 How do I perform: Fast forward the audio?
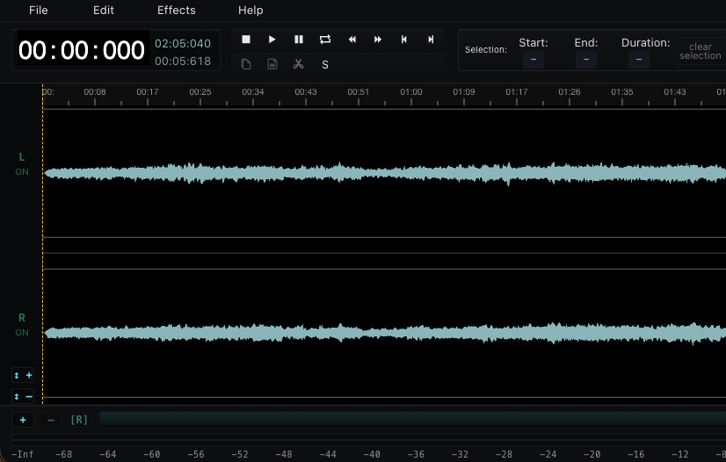(378, 40)
